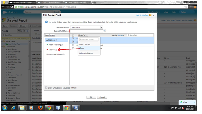Choose Closed in the Move To menu
Viewport: 202px width, 114px height.
89,48
